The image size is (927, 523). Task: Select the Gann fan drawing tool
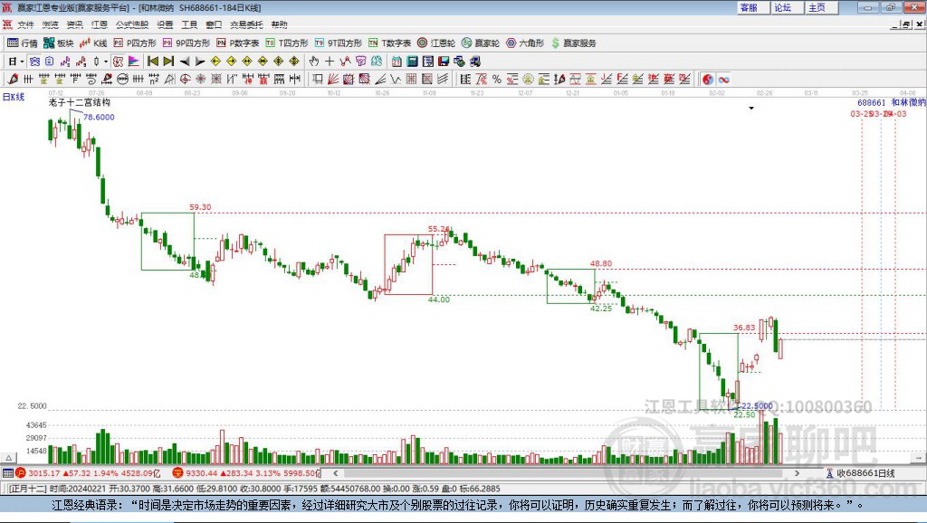[x=333, y=80]
